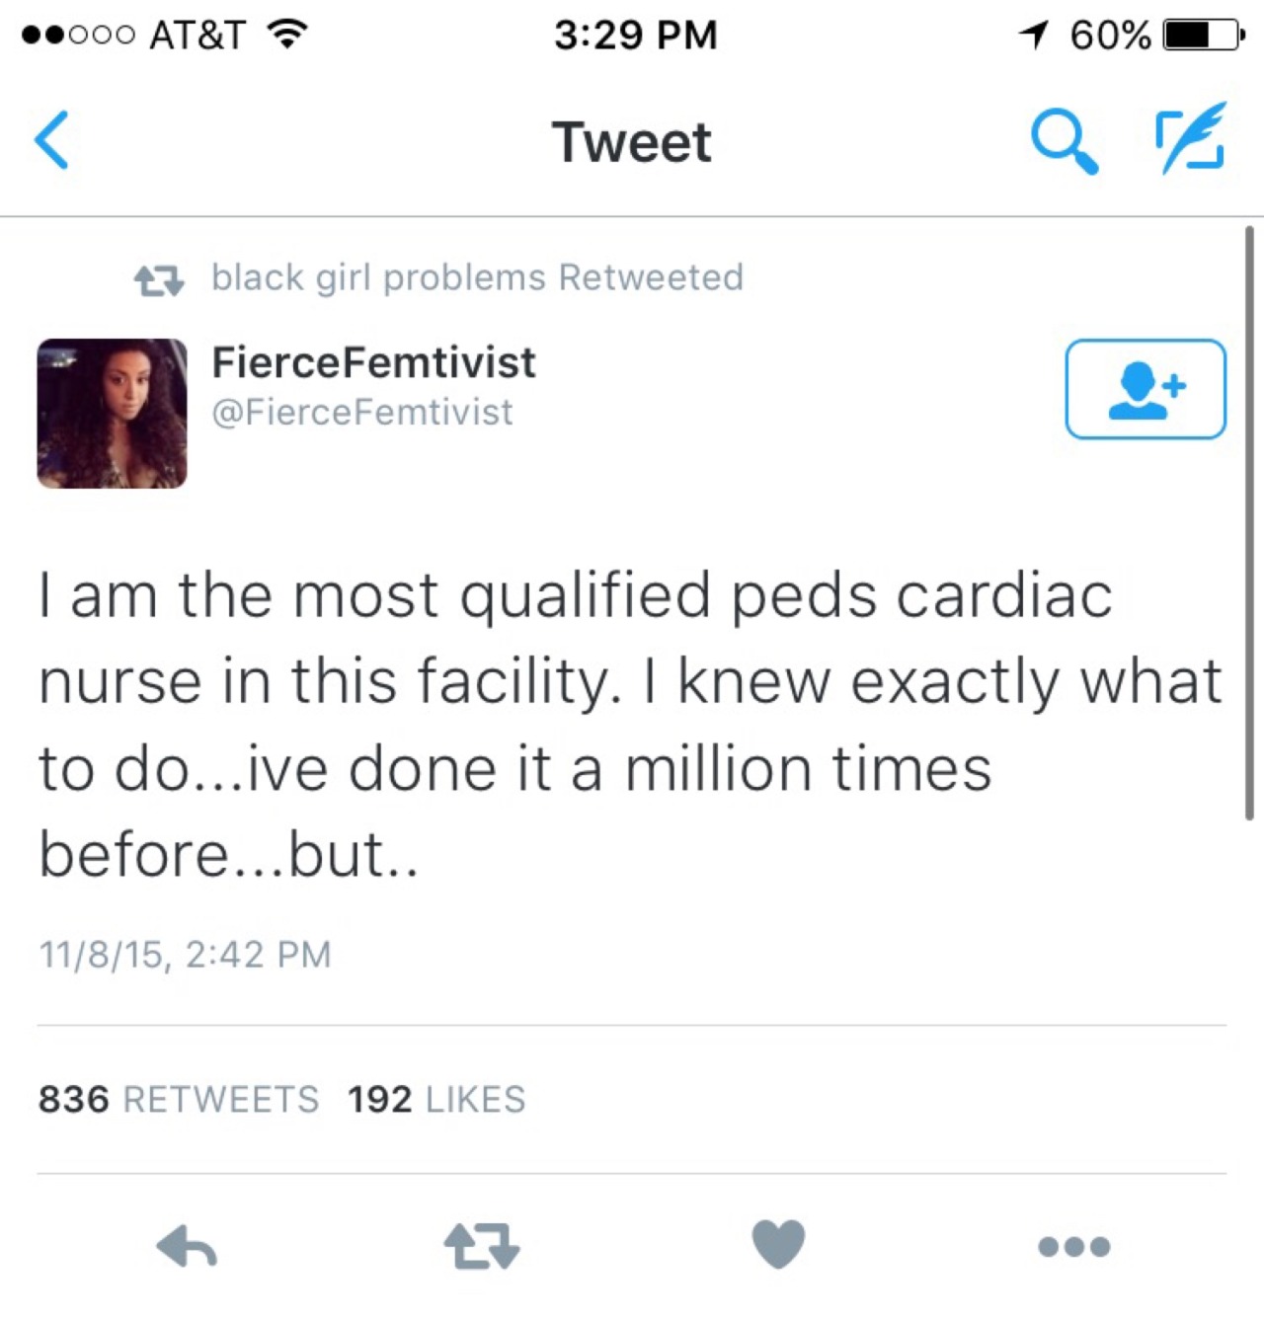
Task: Tap the back arrow icon
Action: [52, 141]
